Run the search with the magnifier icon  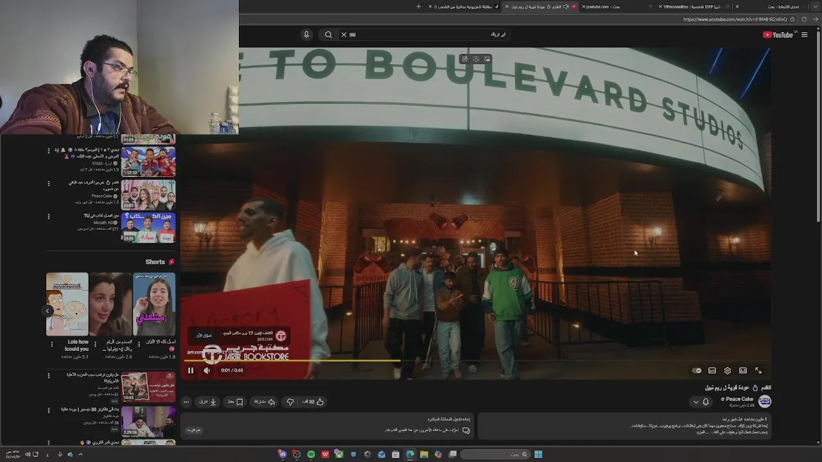tap(328, 35)
